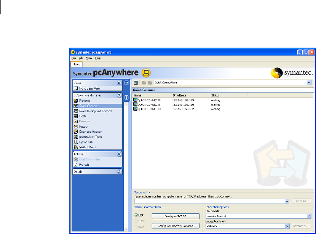
Task: Click the first folder icon in toolbar
Action: [144, 83]
